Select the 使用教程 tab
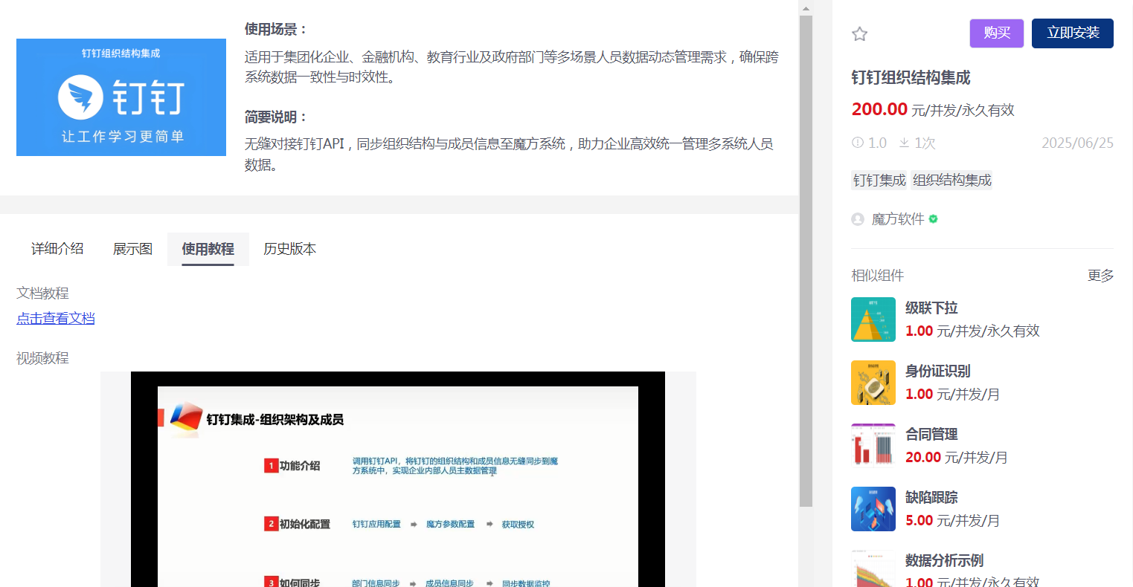This screenshot has width=1133, height=587. 208,249
